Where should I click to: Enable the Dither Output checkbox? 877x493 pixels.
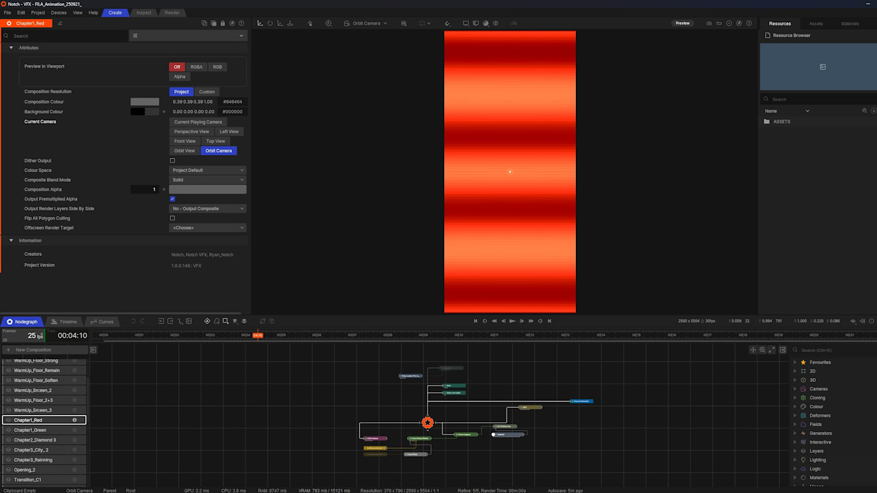pyautogui.click(x=172, y=160)
